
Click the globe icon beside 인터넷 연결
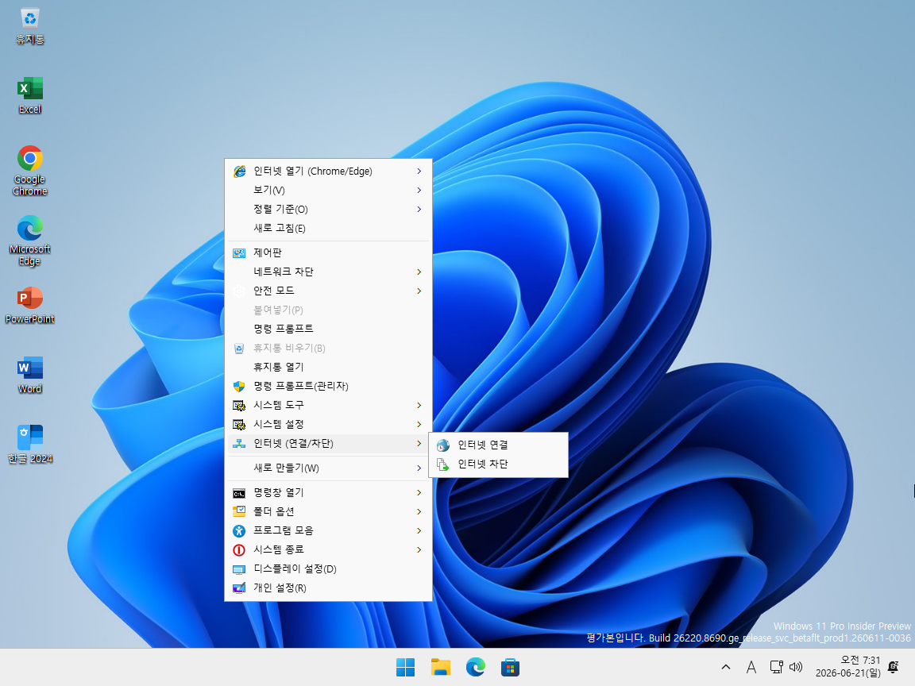tap(443, 445)
